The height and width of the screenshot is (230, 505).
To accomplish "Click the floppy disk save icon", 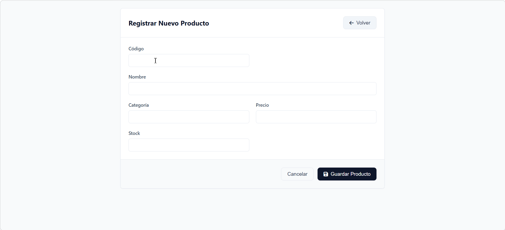I will coord(326,174).
